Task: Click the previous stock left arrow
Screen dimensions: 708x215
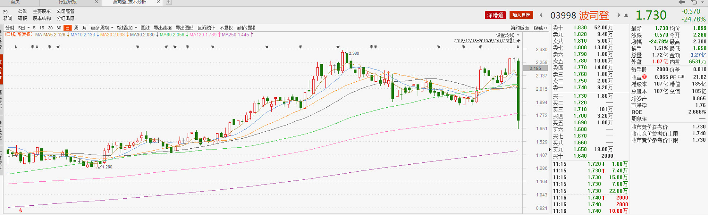Action: [541, 15]
